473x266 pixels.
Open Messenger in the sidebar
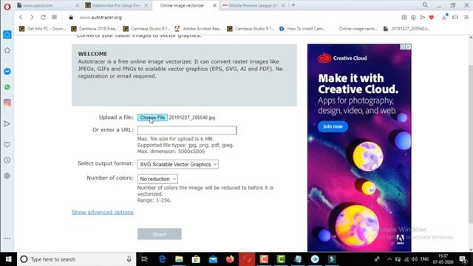tap(7, 71)
